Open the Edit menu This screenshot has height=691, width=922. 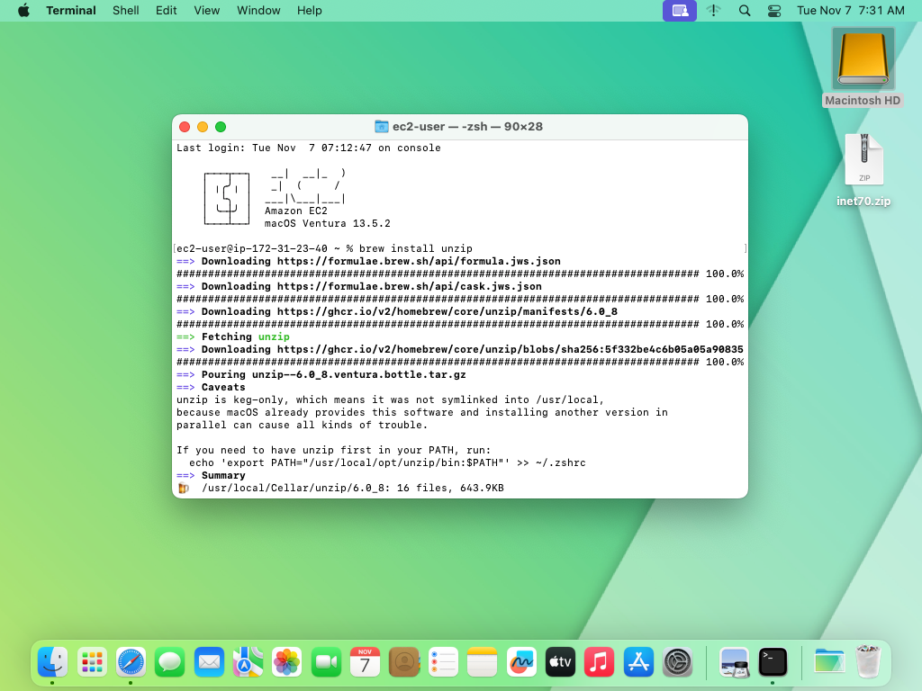pos(167,11)
